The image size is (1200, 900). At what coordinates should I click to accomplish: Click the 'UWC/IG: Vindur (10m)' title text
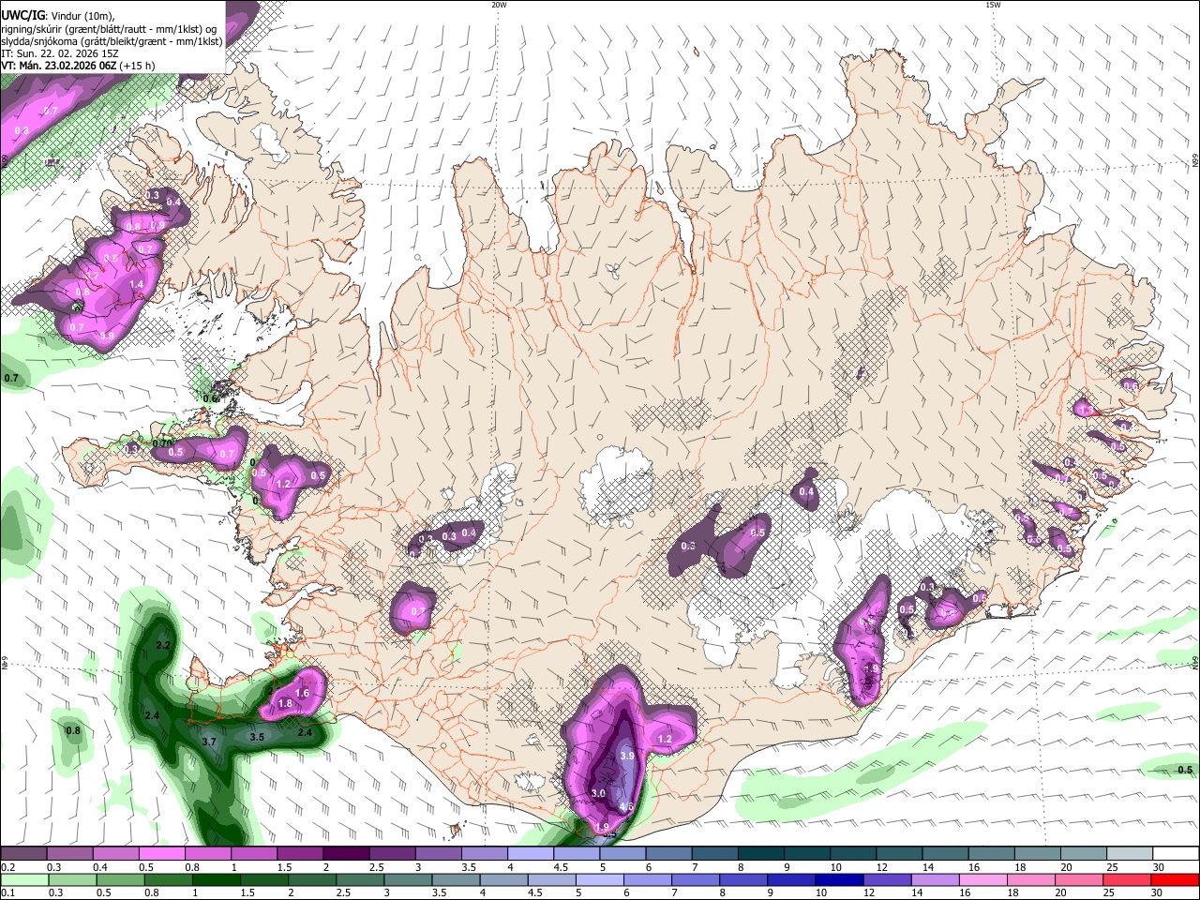click(x=57, y=16)
